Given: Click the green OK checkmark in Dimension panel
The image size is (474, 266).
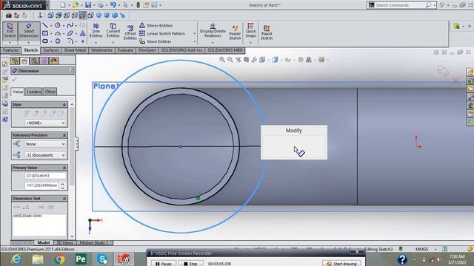Looking at the screenshot, I should click(14, 79).
